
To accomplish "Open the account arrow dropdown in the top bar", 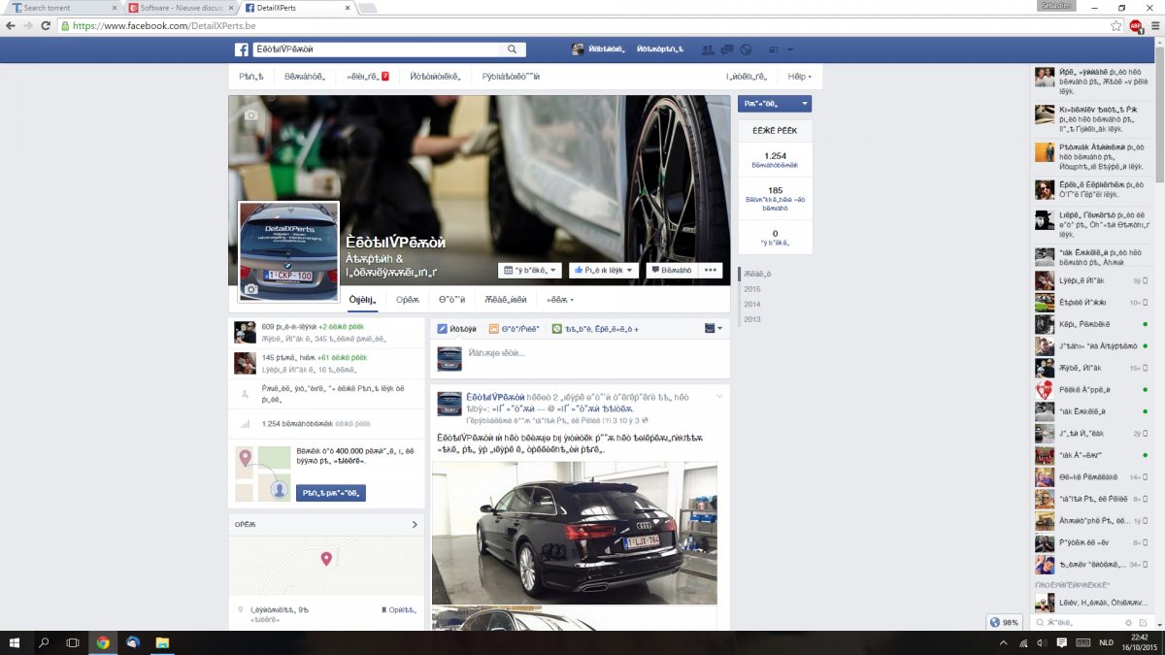I will [789, 49].
